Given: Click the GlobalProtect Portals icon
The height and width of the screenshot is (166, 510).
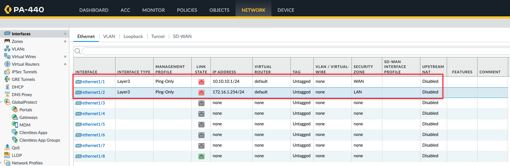Looking at the screenshot, I should (x=15, y=110).
